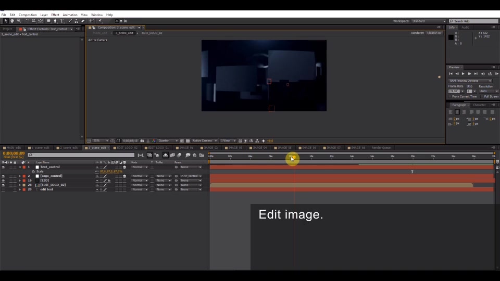The height and width of the screenshot is (281, 500).
Task: Select the Horizontal Type tool
Action: click(x=62, y=21)
